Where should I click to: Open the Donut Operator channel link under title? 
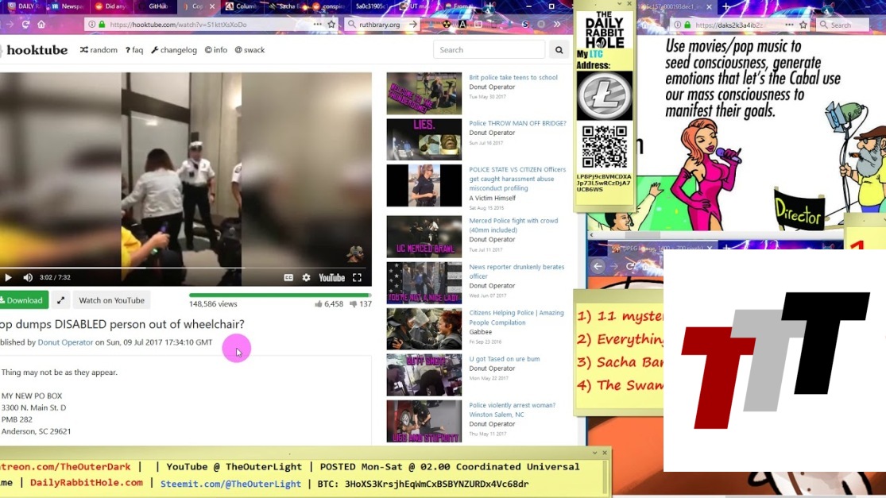tap(65, 342)
